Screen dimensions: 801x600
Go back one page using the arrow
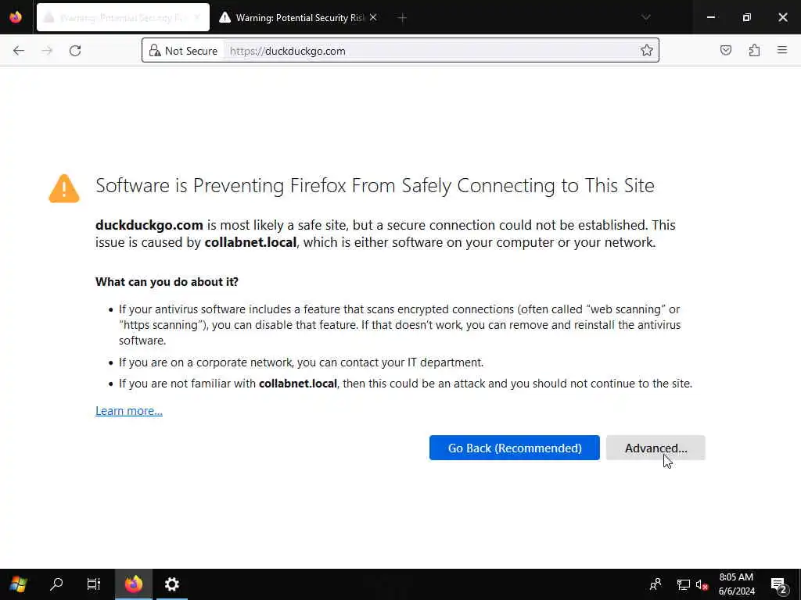coord(19,51)
